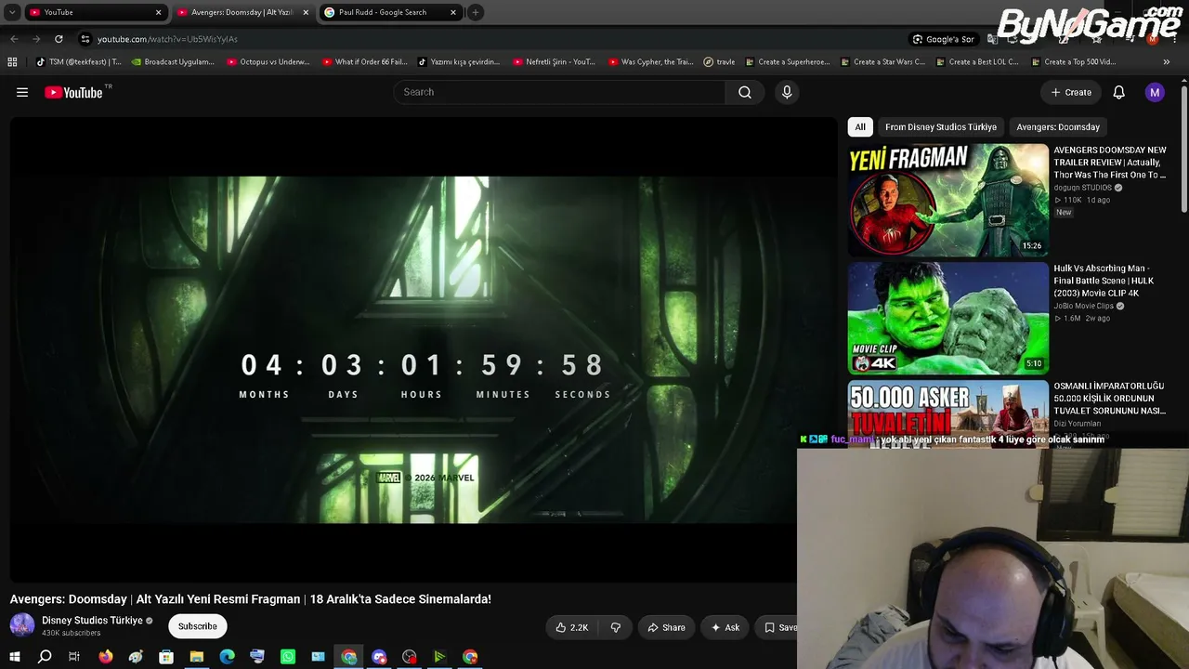Viewport: 1189px width, 669px height.
Task: Open Microsoft Store from the taskbar
Action: (x=166, y=657)
